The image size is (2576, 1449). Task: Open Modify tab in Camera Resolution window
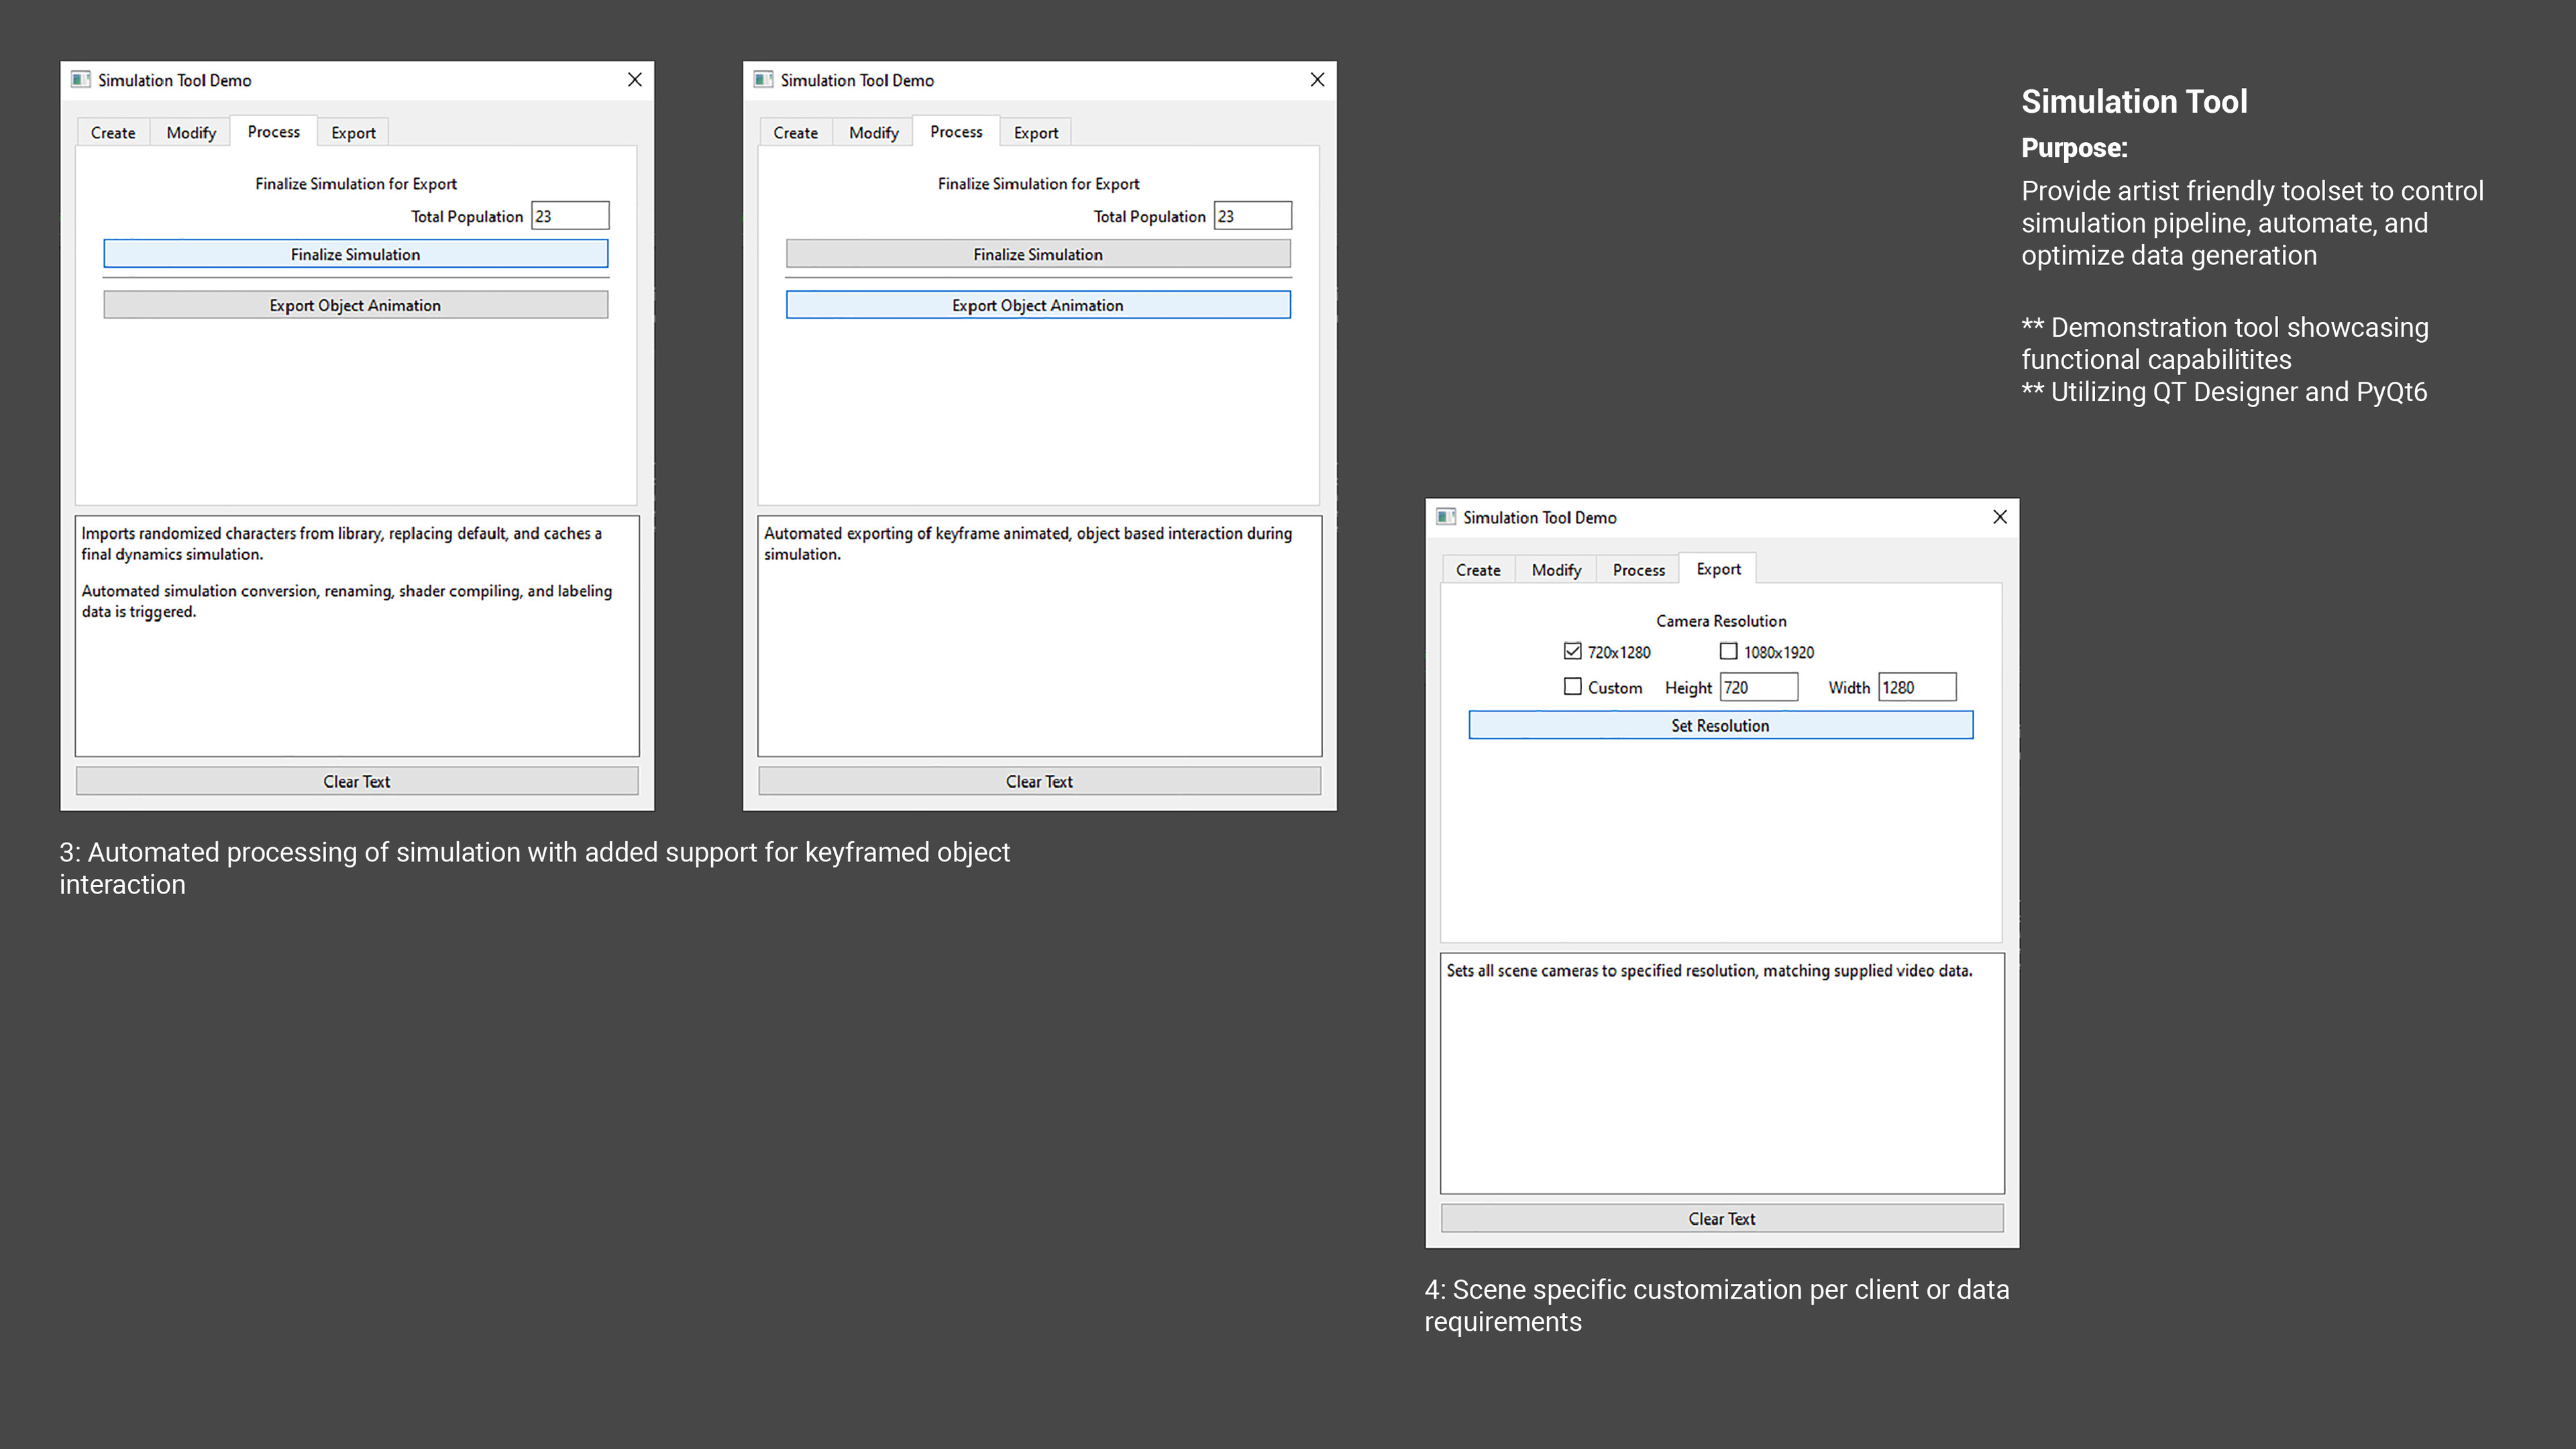pos(1556,569)
